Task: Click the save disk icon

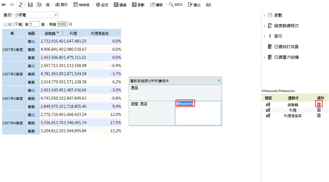Action: [30, 5]
